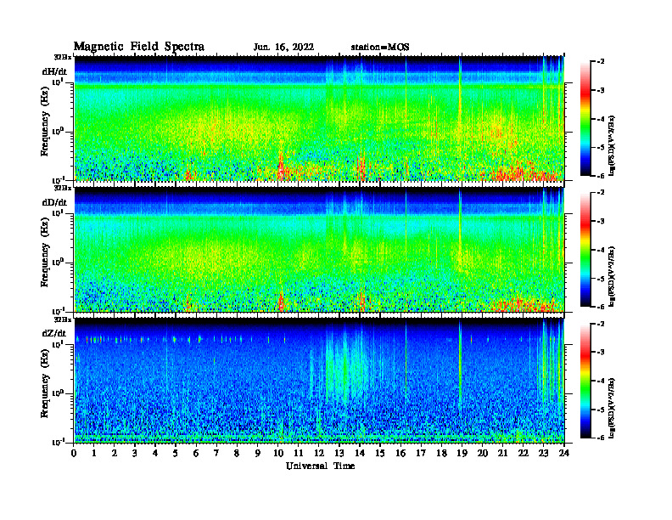The width and height of the screenshot is (672, 520).
Task: Click the color bar beside the dD/dt panel
Action: tap(585, 250)
